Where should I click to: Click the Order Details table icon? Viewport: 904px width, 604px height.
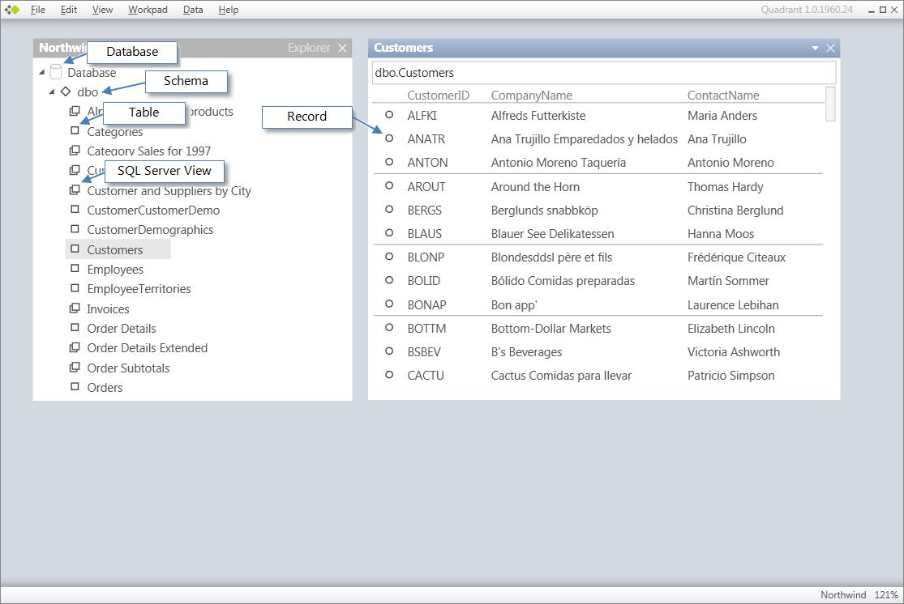[x=75, y=328]
